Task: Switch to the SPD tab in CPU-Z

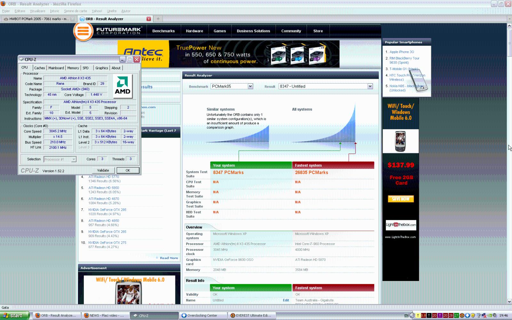Action: (85, 68)
